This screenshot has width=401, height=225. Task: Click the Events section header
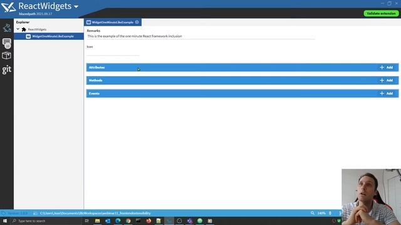[242, 93]
